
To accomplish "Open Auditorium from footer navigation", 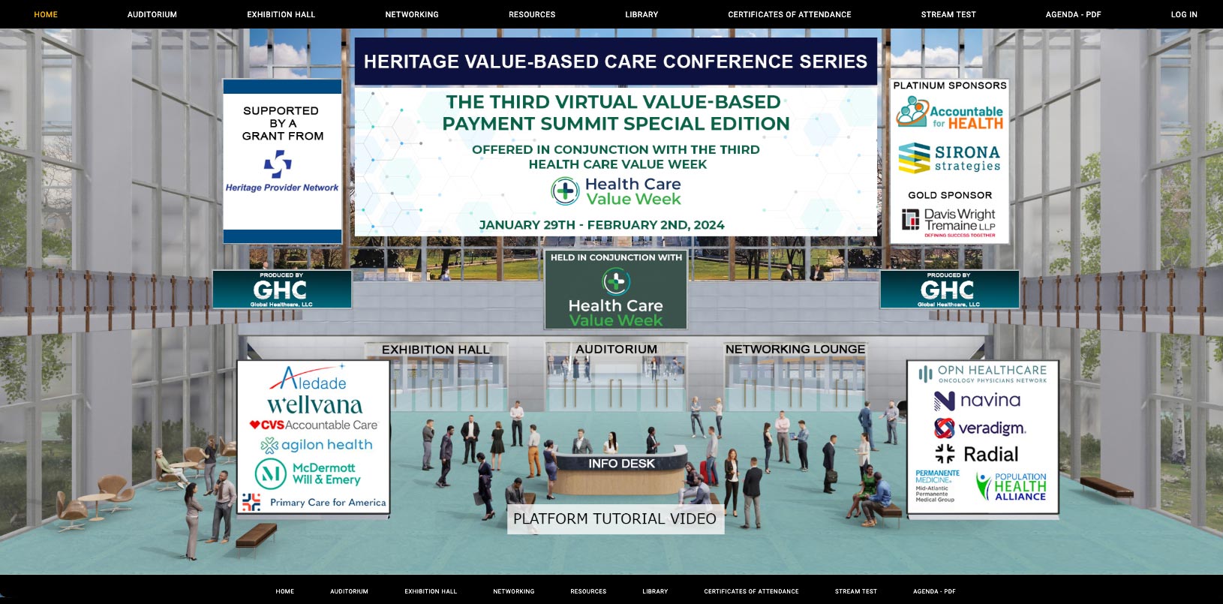I will pyautogui.click(x=349, y=591).
